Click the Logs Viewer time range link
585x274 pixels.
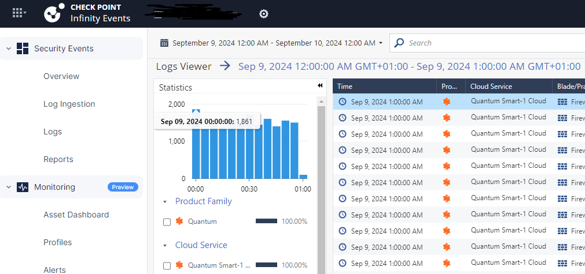click(409, 66)
